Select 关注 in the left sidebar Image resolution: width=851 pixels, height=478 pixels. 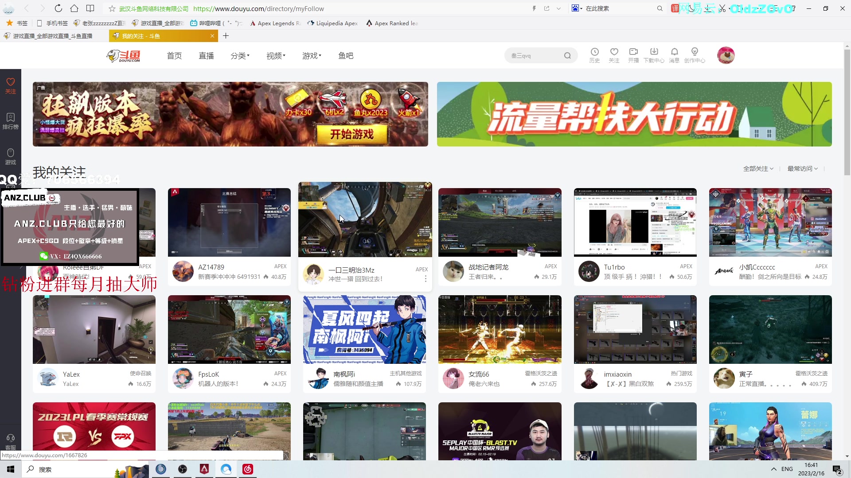pos(11,85)
